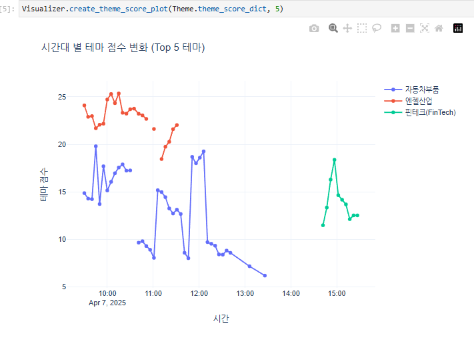The width and height of the screenshot is (474, 338).
Task: Click the y-axis tick label 15
Action: [x=62, y=192]
